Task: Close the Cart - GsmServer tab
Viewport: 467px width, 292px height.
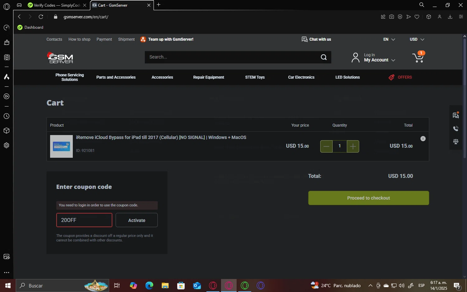Action: pos(149,5)
